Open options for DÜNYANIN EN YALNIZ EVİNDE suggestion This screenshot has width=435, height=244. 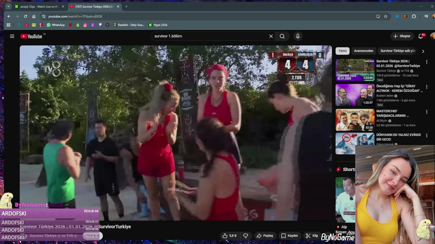(x=427, y=135)
